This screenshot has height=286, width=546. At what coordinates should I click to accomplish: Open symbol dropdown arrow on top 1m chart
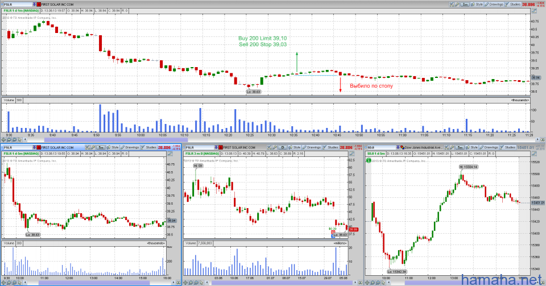(x=34, y=5)
